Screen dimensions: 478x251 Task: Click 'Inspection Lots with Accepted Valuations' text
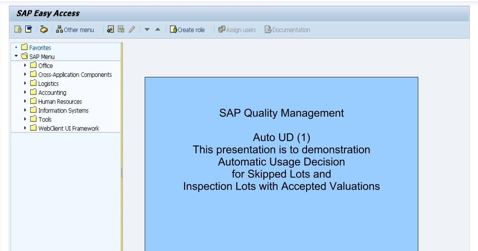(x=281, y=186)
